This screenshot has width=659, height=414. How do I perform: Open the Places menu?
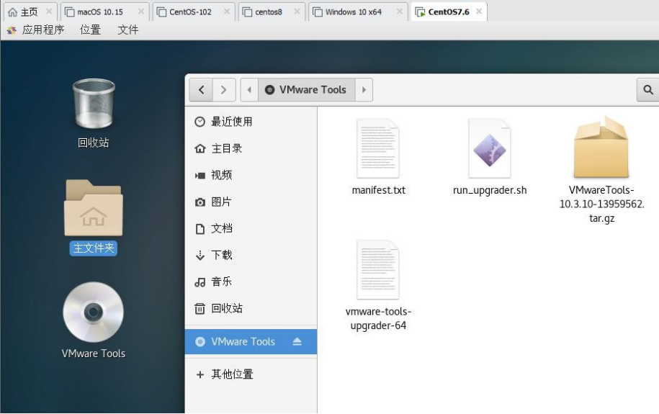90,30
